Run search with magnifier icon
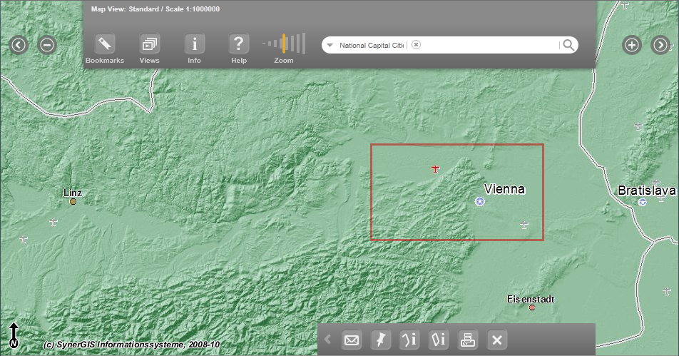This screenshot has height=356, width=679. click(x=568, y=45)
